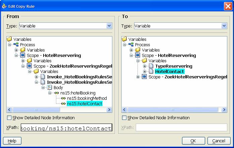Image resolution: width=234 pixels, height=148 pixels.
Task: Click the To XPath input field
Action: pos(181,128)
